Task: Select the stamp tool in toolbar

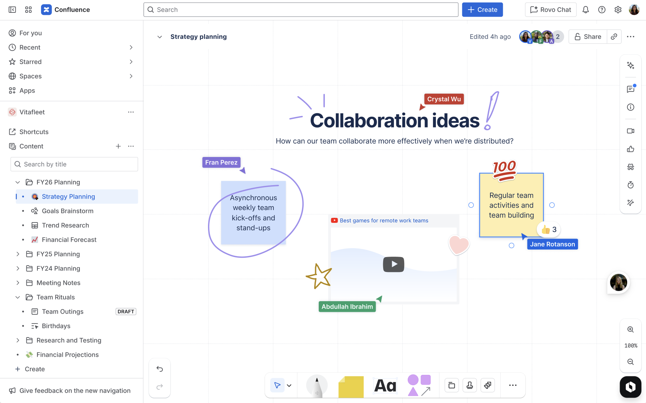Action: [470, 385]
